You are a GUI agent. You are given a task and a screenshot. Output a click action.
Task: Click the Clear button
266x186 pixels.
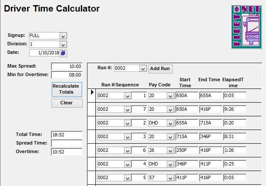click(66, 103)
